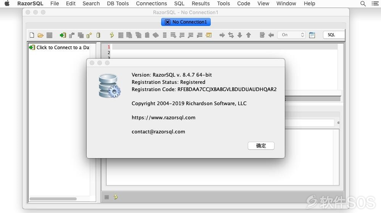Click the lightning scroll icon in bottom bar
This screenshot has width=381, height=213.
coord(116,197)
